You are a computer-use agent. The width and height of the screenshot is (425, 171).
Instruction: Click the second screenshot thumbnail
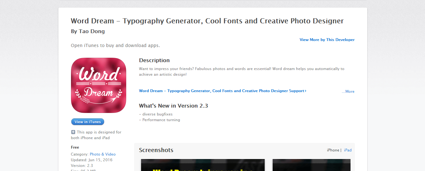point(311,165)
